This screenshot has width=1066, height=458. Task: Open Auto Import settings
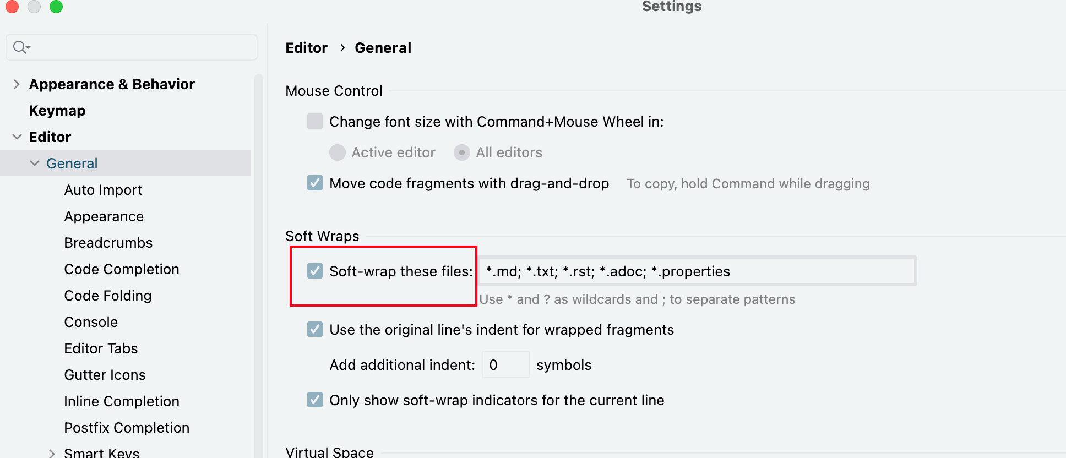[x=103, y=190]
